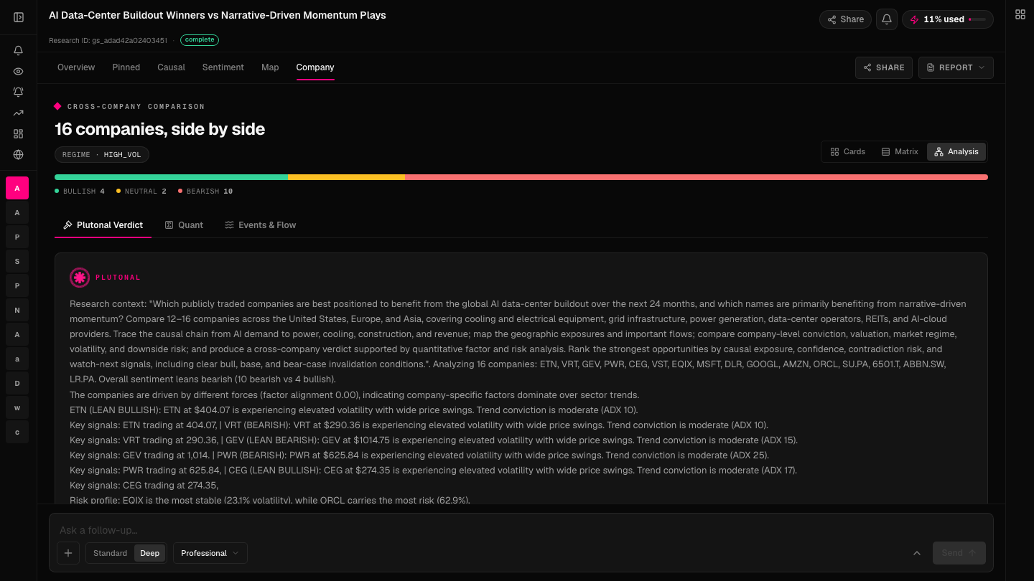Choose Deep research mode

(150, 553)
